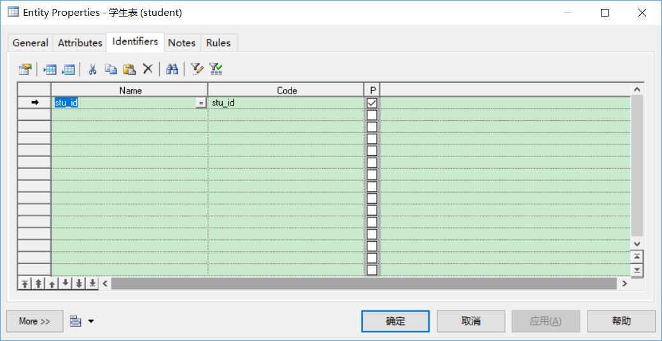Move row to bottom of list arrow button
The image size is (662, 341).
[x=92, y=284]
